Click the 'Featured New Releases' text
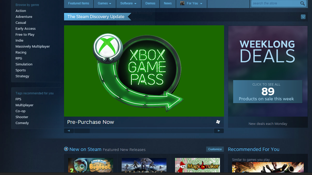 (x=124, y=150)
